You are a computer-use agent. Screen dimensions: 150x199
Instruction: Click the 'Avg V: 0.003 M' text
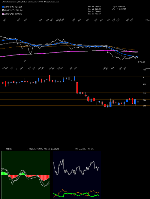[x=119, y=7]
